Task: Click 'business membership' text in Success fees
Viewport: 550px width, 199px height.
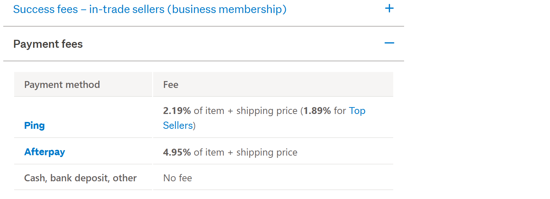Action: (x=227, y=9)
